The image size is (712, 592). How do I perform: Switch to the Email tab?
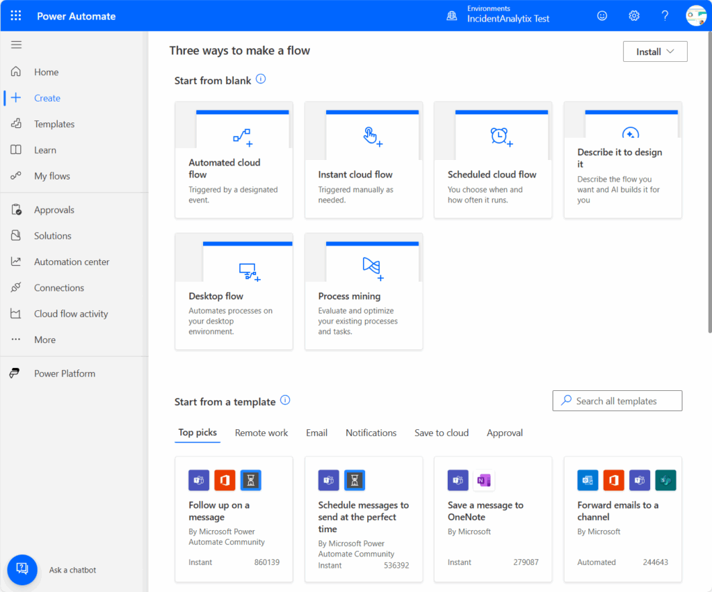pyautogui.click(x=316, y=433)
